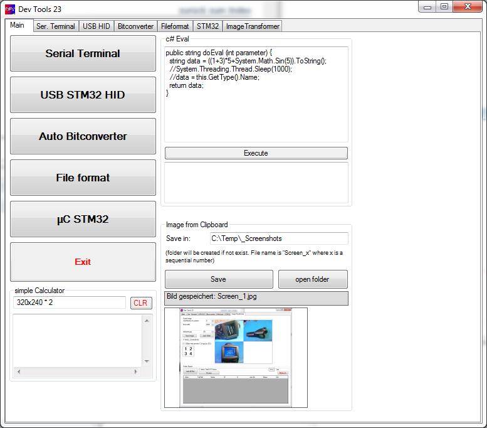This screenshot has width=487, height=428.
Task: Click the µC STM32 button
Action: [x=83, y=219]
